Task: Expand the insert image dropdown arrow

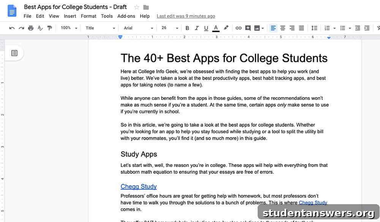Action: pos(263,28)
